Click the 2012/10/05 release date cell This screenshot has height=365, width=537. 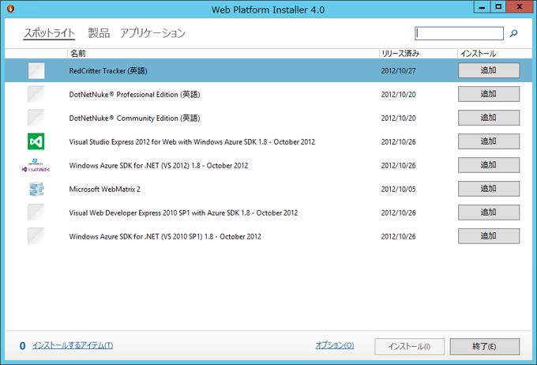398,189
